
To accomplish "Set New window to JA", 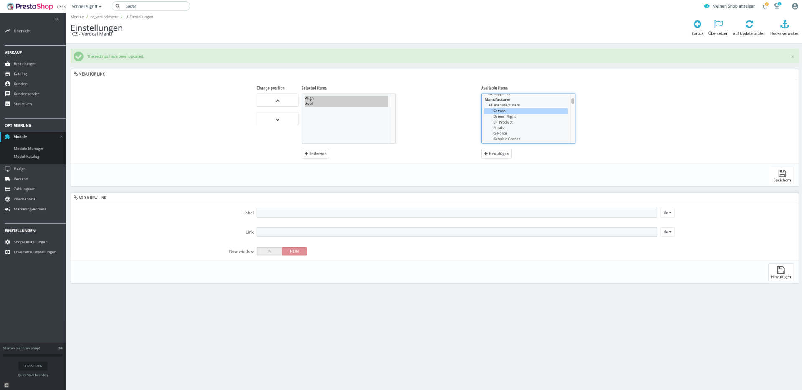I will (269, 251).
